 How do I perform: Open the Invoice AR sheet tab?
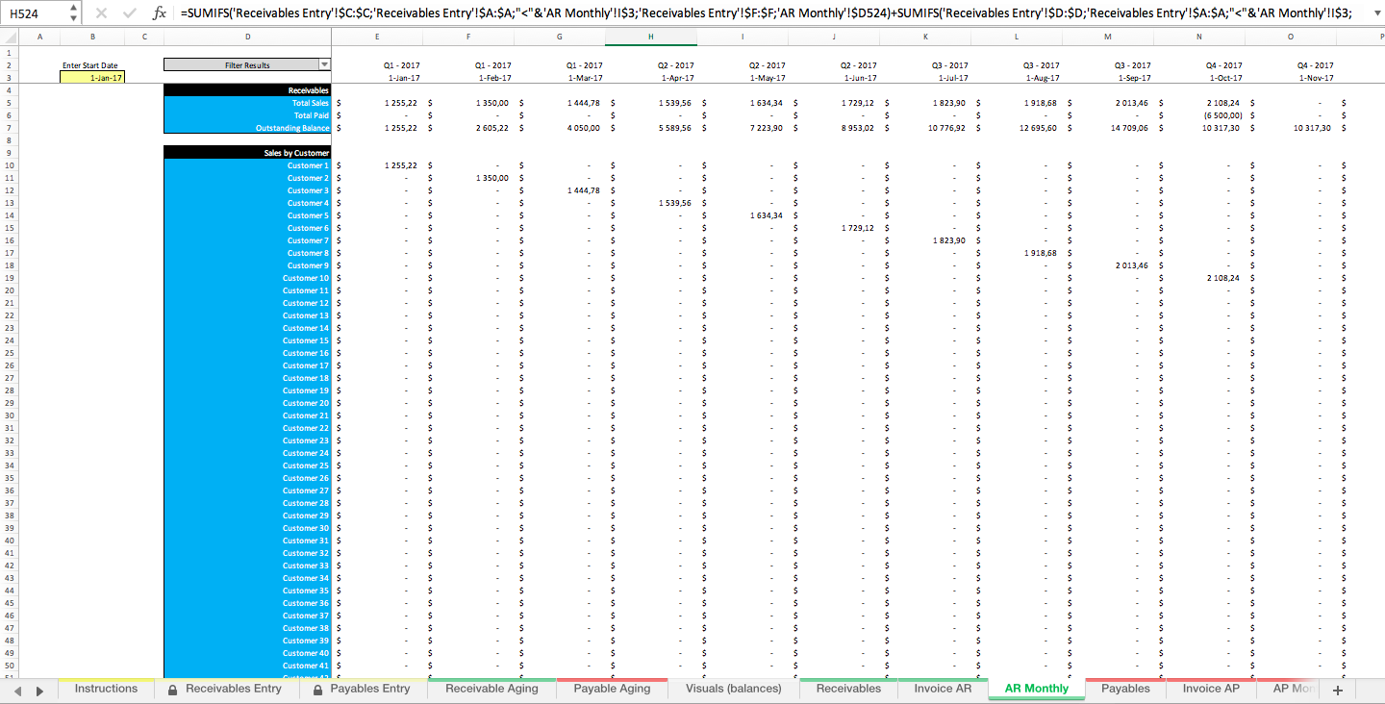tap(943, 689)
